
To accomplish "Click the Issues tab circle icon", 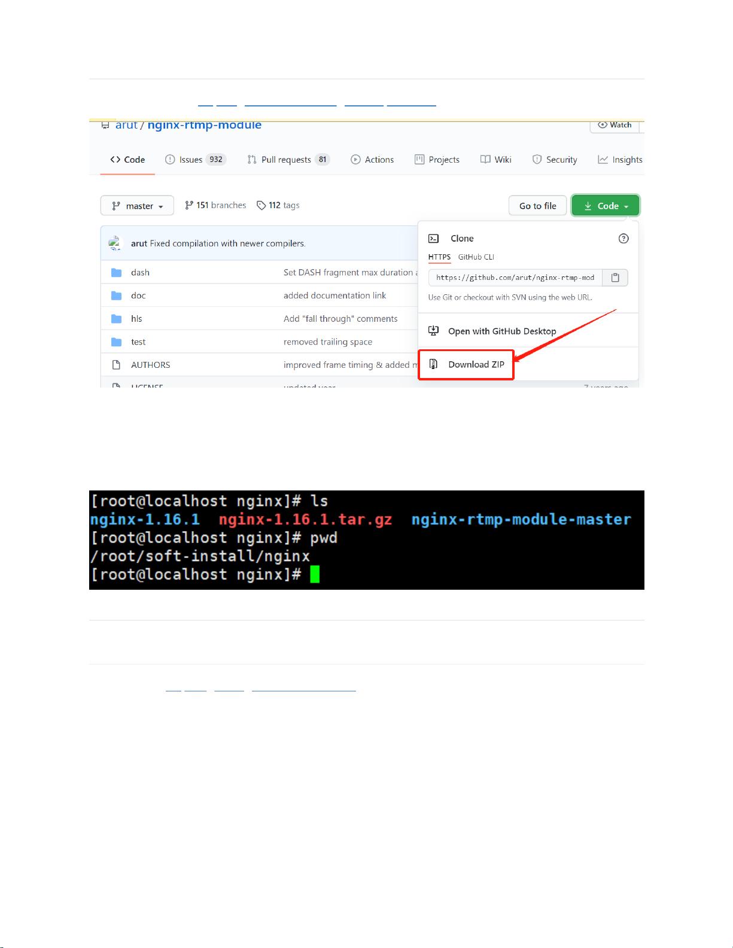I will tap(170, 160).
